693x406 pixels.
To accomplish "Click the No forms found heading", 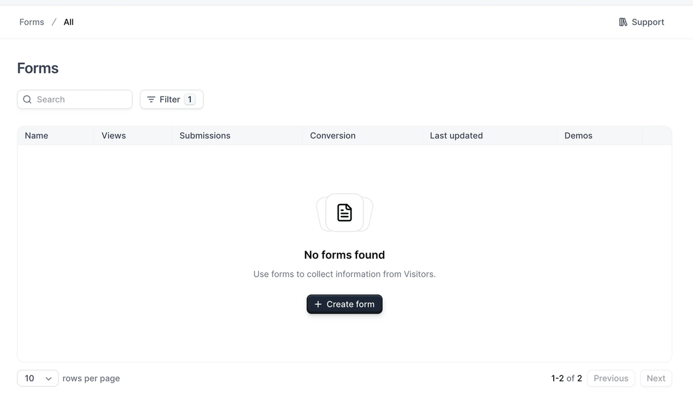I will [x=345, y=255].
